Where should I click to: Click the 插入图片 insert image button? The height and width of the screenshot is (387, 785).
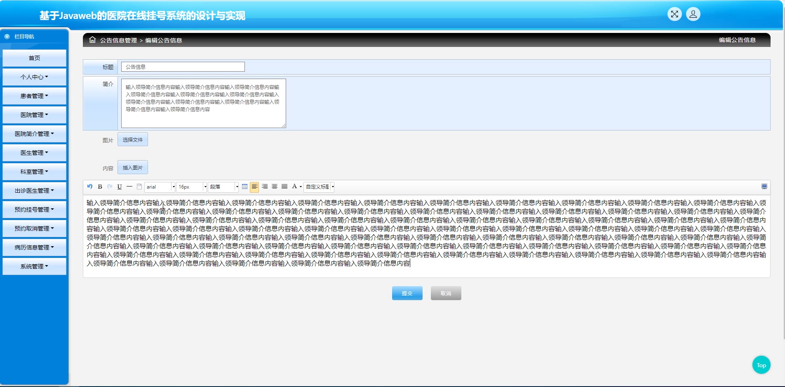tap(133, 168)
